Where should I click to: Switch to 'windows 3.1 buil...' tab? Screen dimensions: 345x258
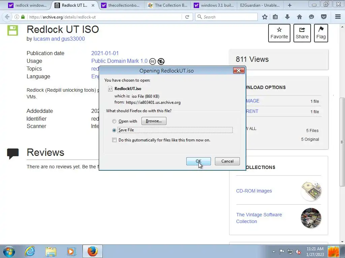pos(214,5)
